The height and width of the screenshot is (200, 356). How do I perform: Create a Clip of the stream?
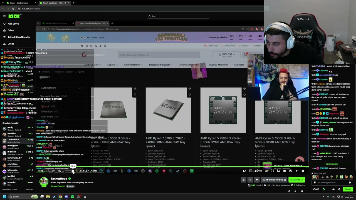point(259,171)
